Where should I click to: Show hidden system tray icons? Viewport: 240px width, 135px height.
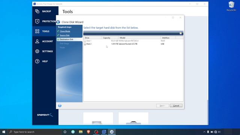204,132
